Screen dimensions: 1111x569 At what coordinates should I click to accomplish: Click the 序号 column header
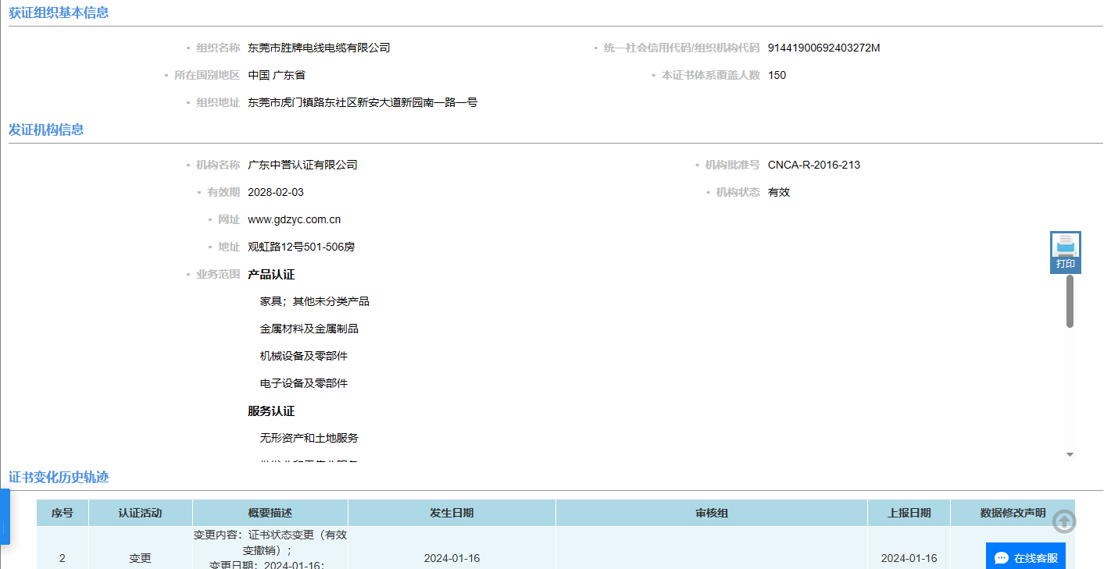(x=63, y=513)
